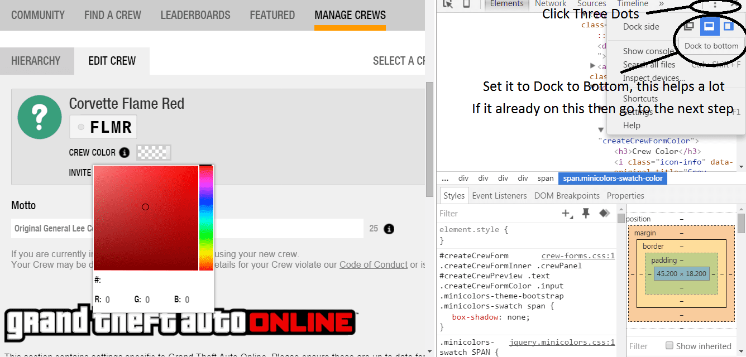Click the diamond icon in Styles toolbar
This screenshot has width=746, height=357.
coord(604,213)
